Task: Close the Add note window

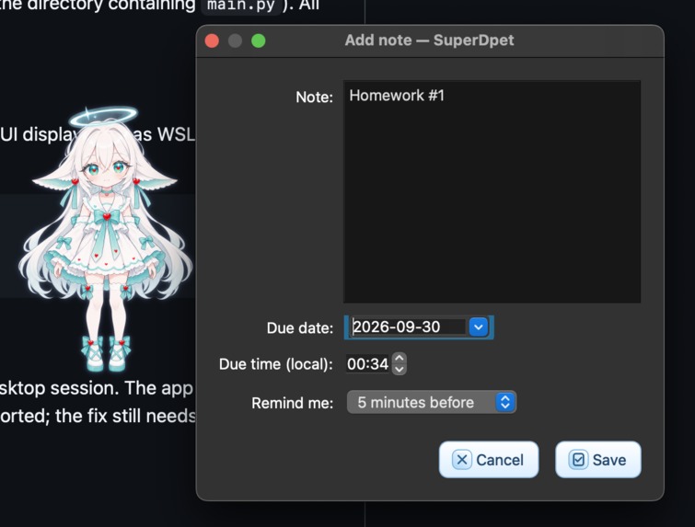Action: 212,40
